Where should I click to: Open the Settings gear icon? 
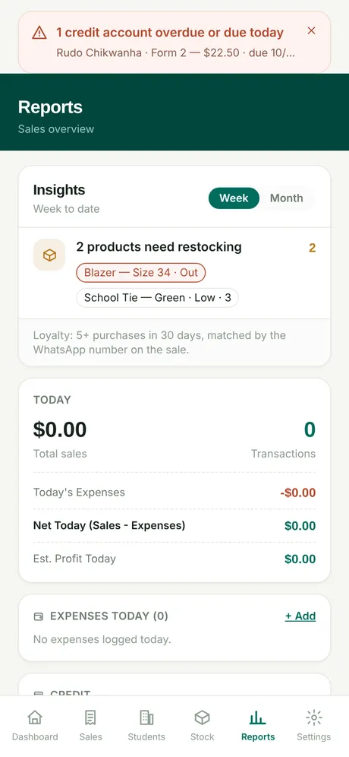(314, 717)
